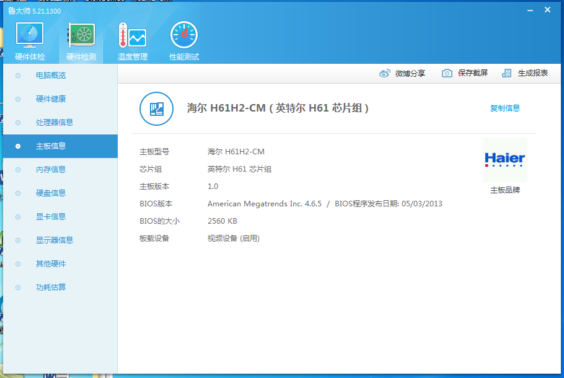This screenshot has width=564, height=378.
Task: Click the 主板品牌 label under the logo
Action: tap(505, 190)
